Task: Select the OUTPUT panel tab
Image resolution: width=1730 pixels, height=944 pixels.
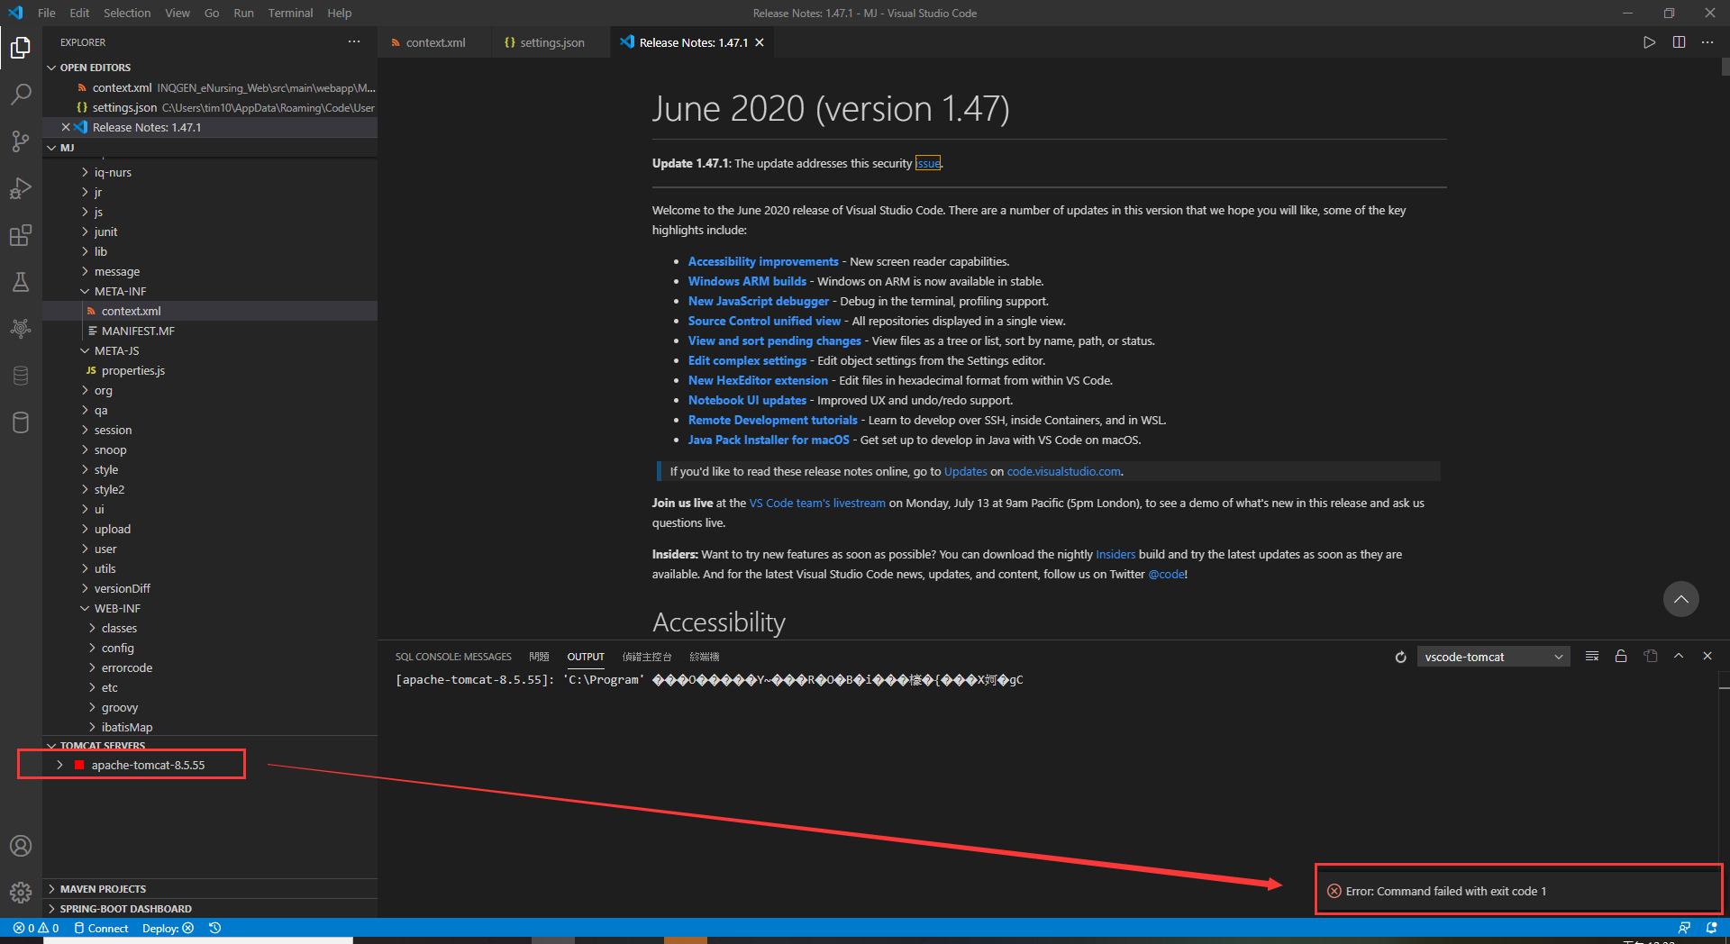Action: click(585, 656)
